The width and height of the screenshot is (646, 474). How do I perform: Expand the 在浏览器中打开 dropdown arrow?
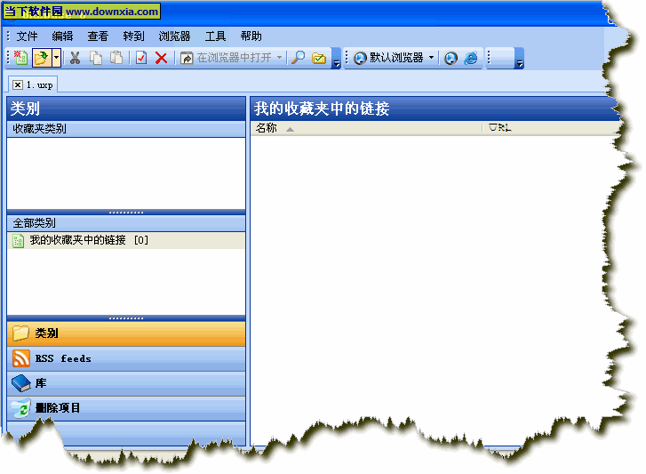(279, 58)
